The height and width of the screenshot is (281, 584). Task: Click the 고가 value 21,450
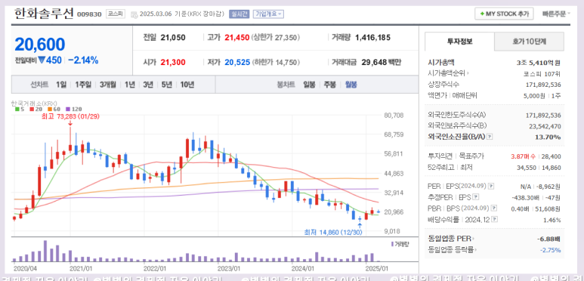[x=236, y=38]
